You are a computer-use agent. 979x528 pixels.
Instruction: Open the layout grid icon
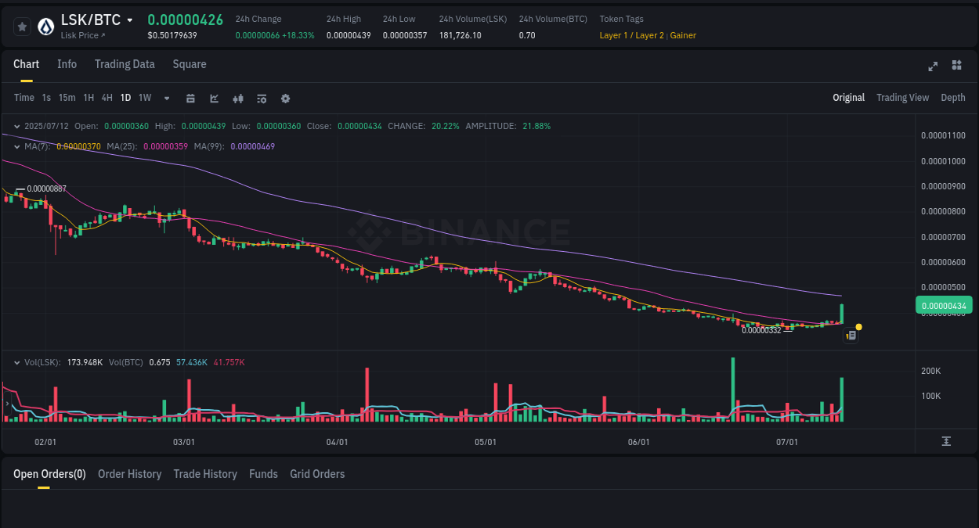[956, 66]
